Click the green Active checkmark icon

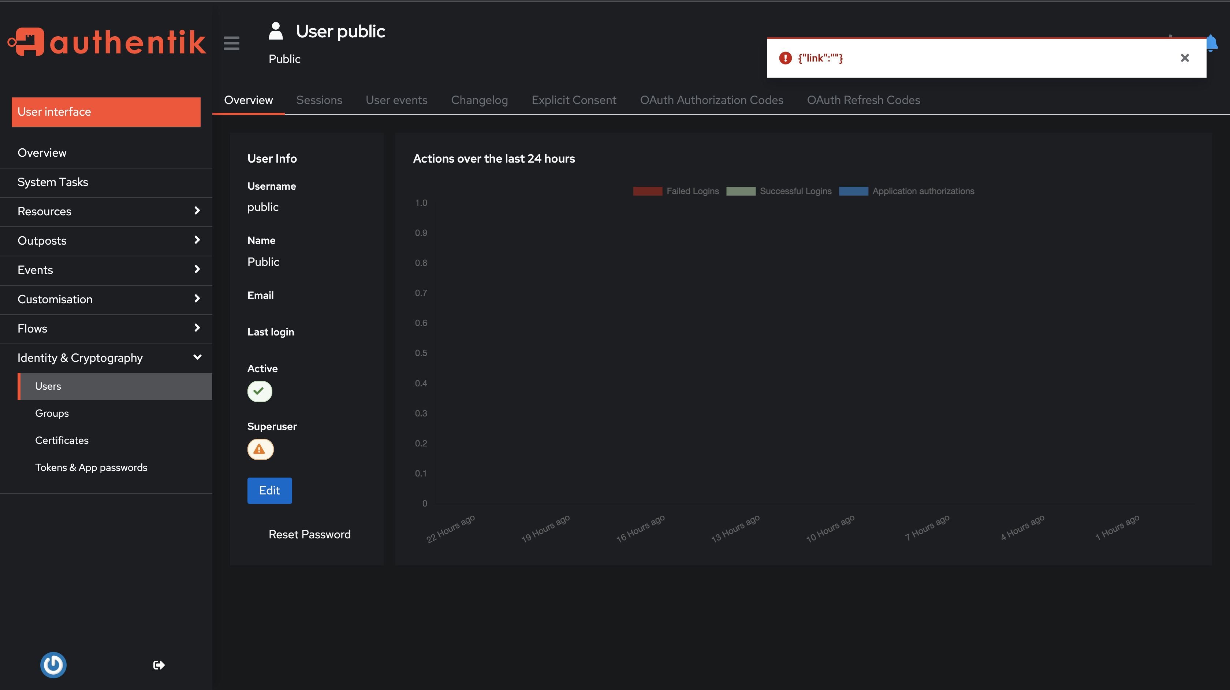pyautogui.click(x=259, y=392)
